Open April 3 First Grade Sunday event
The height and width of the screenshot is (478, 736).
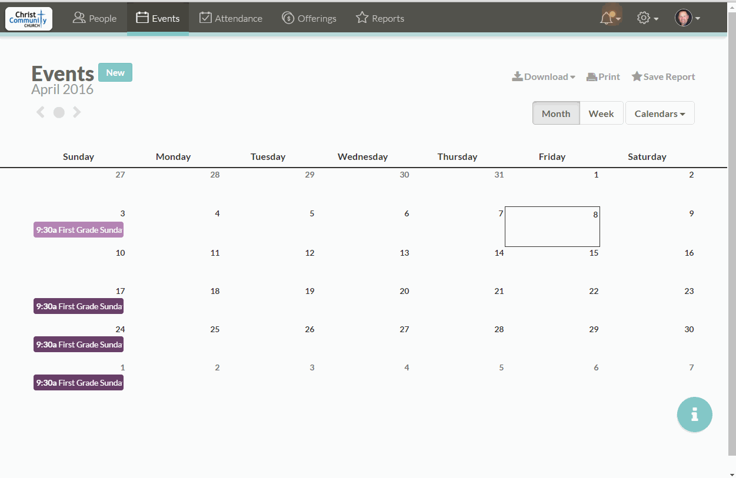pos(78,230)
